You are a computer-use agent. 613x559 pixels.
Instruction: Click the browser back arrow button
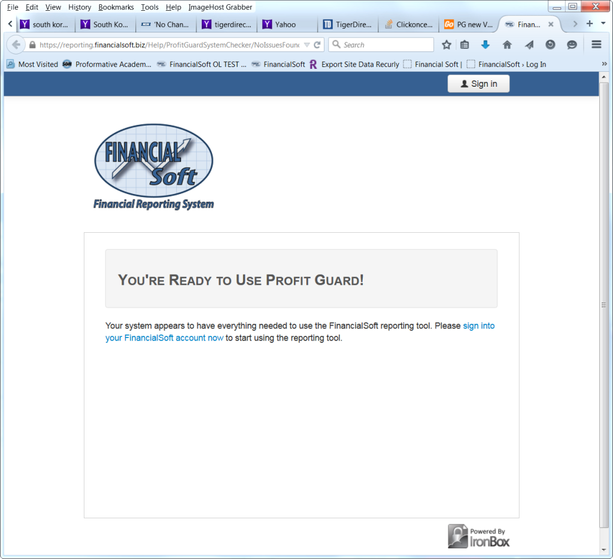[x=16, y=44]
